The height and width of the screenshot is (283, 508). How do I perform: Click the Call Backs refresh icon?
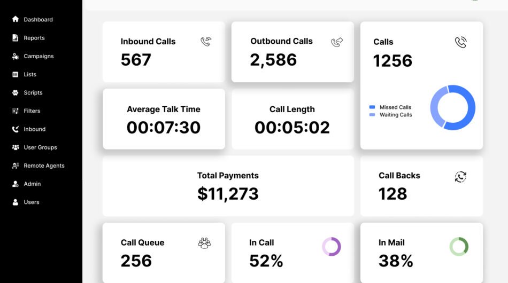pyautogui.click(x=460, y=177)
